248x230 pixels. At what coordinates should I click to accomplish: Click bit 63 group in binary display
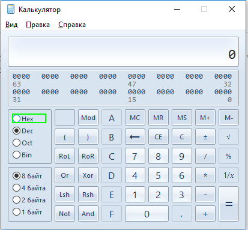tap(22, 76)
